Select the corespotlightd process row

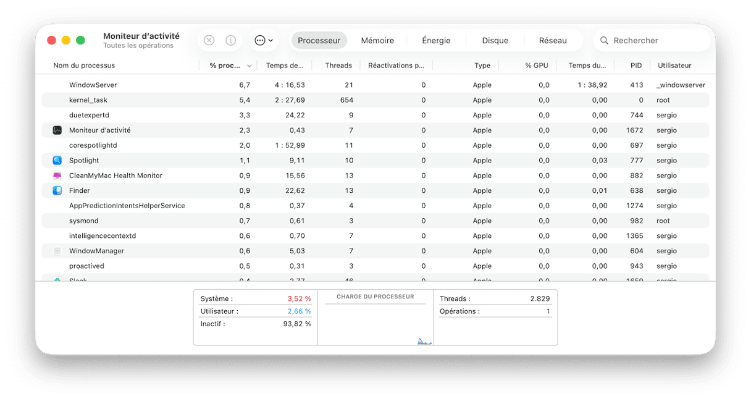(x=375, y=145)
